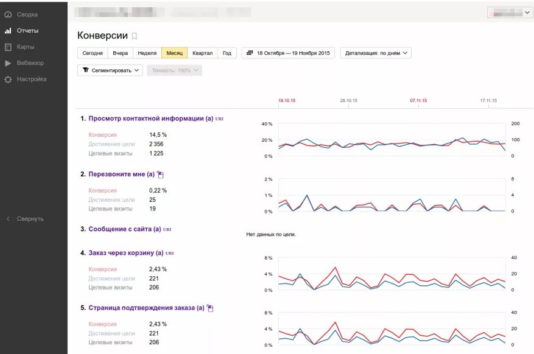Open Настройка gear icon
534x354 pixels.
(8, 80)
